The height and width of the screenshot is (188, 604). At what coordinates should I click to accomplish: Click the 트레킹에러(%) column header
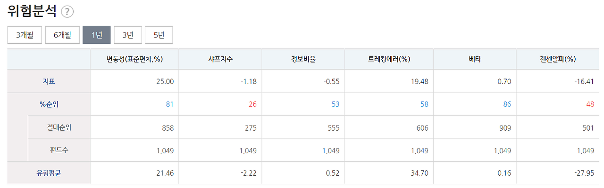point(389,59)
